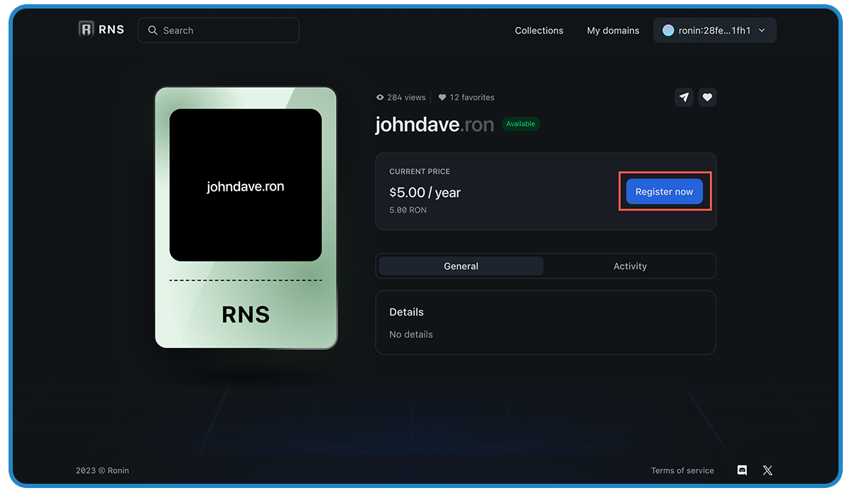Click the small heart beside 12 favorites
Image resolution: width=852 pixels, height=493 pixels.
442,97
